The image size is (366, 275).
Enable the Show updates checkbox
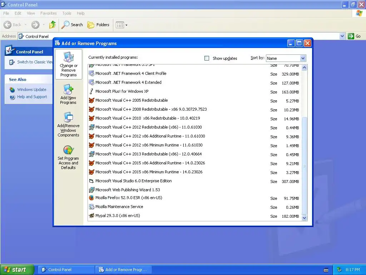pyautogui.click(x=207, y=58)
